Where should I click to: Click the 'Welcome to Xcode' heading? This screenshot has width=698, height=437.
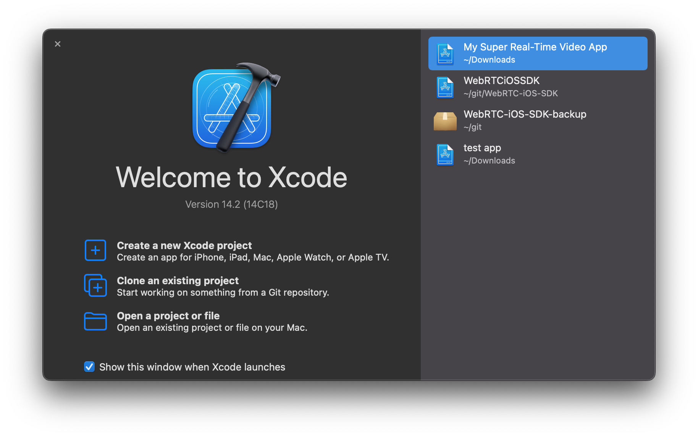pos(231,177)
